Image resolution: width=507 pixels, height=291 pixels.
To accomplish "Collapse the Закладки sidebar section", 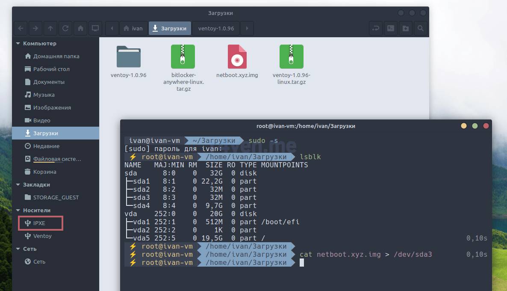I will coord(18,184).
